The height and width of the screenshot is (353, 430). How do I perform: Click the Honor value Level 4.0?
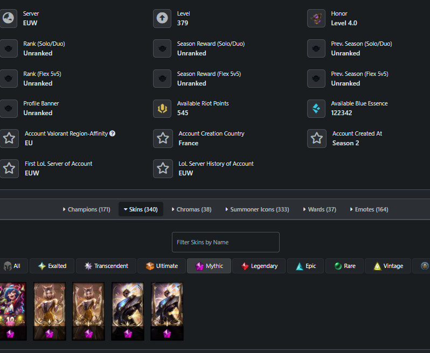pos(344,23)
